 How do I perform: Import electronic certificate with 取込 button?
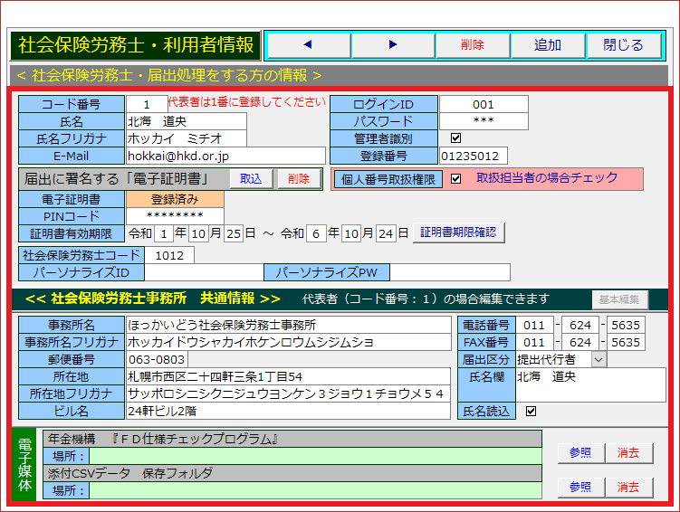point(251,179)
